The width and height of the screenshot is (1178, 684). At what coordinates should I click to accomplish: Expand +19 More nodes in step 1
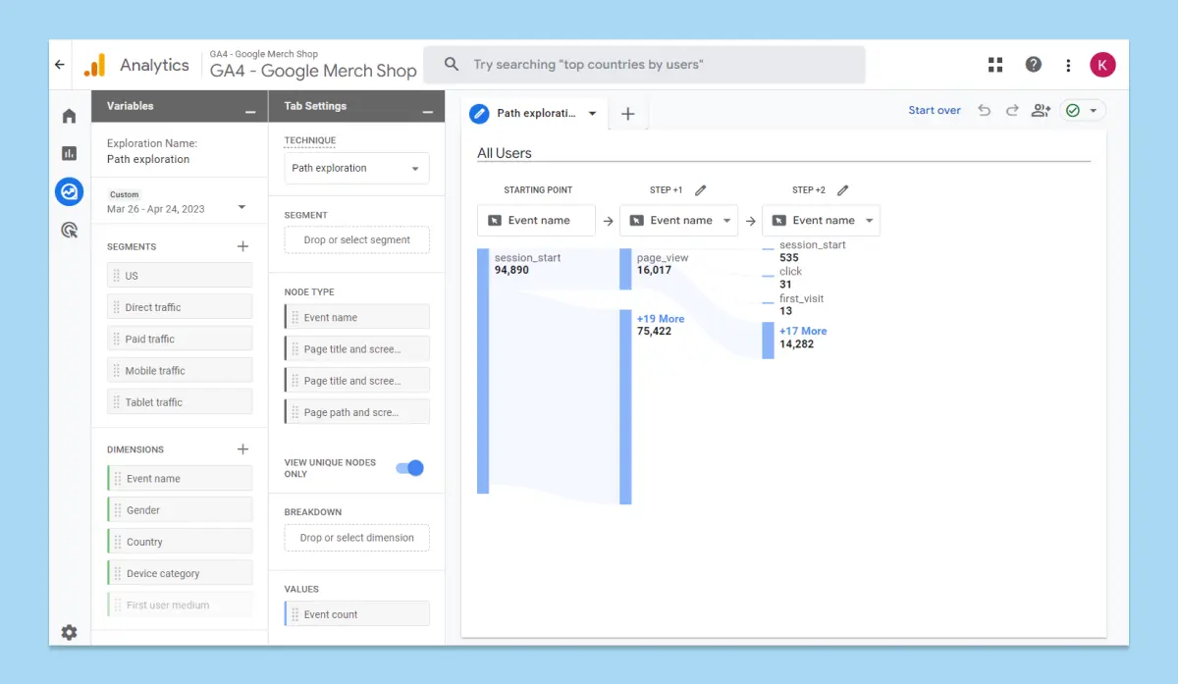click(660, 319)
